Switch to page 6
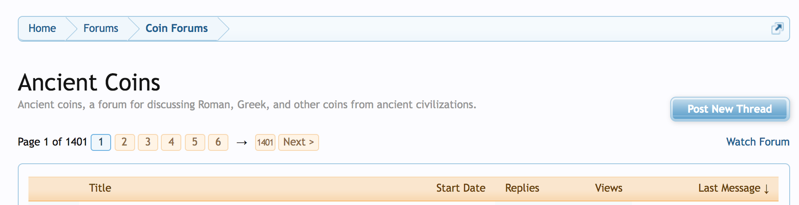This screenshot has height=205, width=799. point(218,142)
